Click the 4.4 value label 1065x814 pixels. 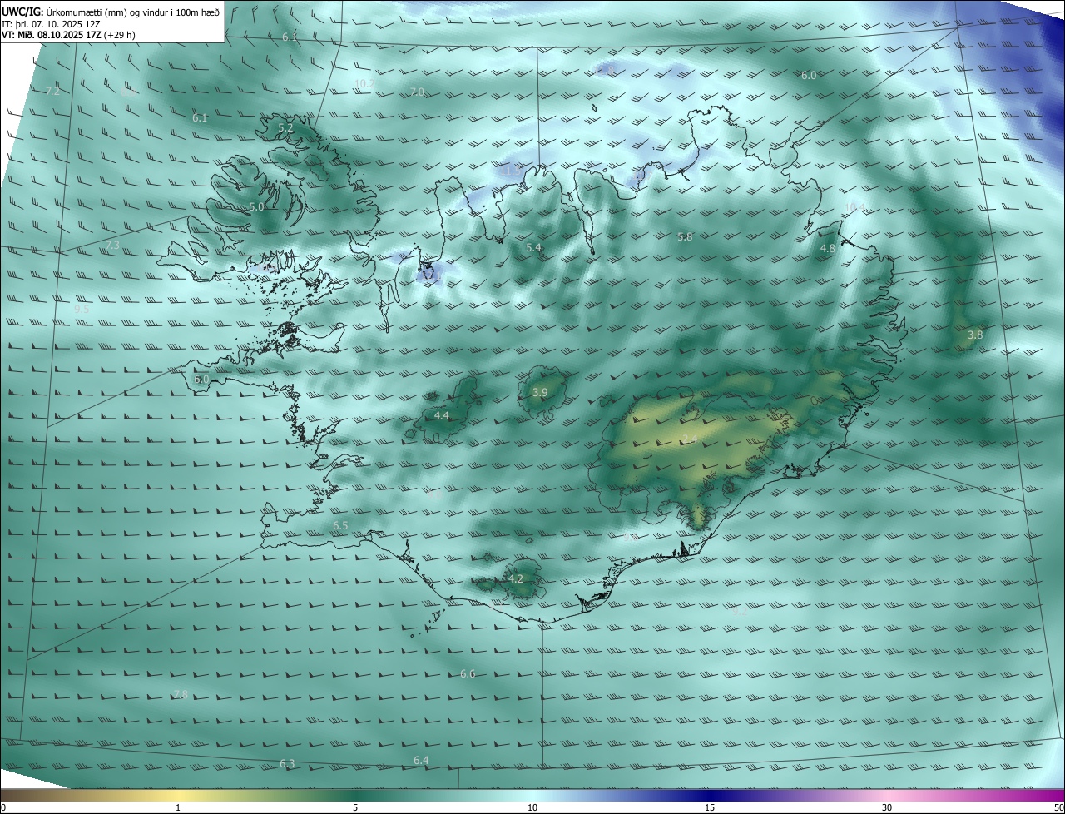442,415
